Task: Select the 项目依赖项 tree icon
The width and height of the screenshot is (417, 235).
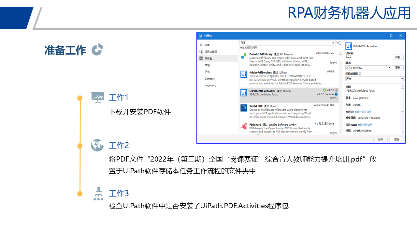Action: [201, 52]
